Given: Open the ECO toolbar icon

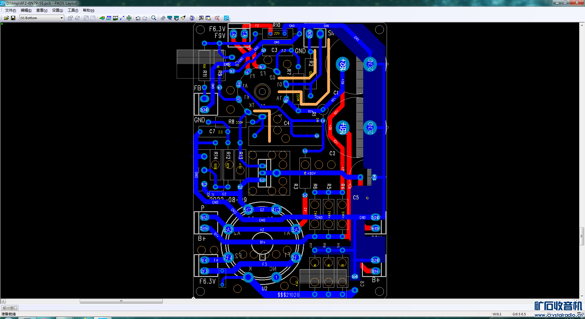Looking at the screenshot, I should pos(122,18).
